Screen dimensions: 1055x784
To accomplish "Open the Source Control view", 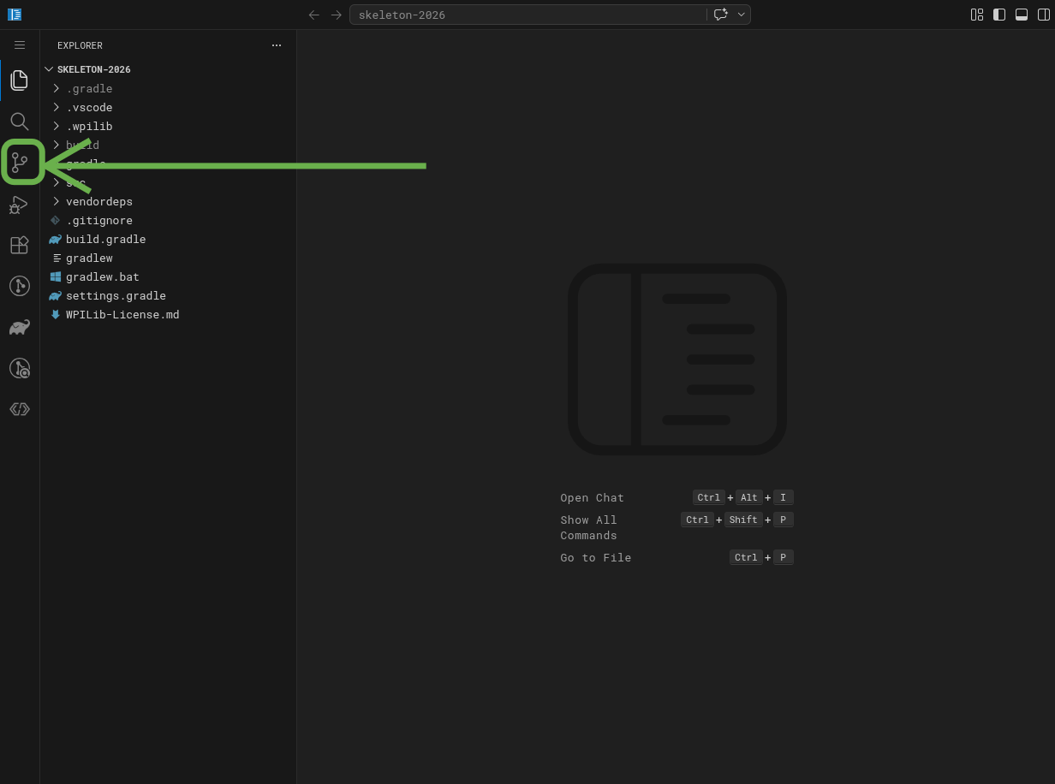I will pyautogui.click(x=20, y=163).
